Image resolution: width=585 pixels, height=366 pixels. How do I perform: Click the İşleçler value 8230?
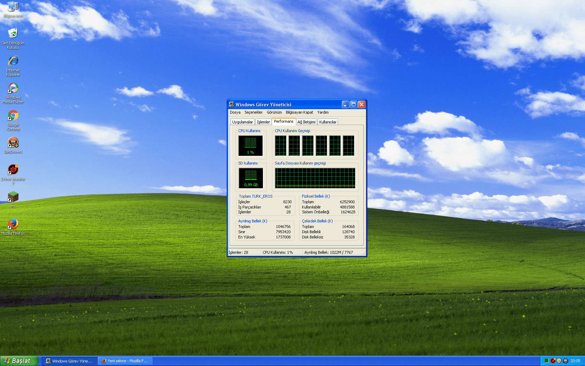pyautogui.click(x=287, y=202)
